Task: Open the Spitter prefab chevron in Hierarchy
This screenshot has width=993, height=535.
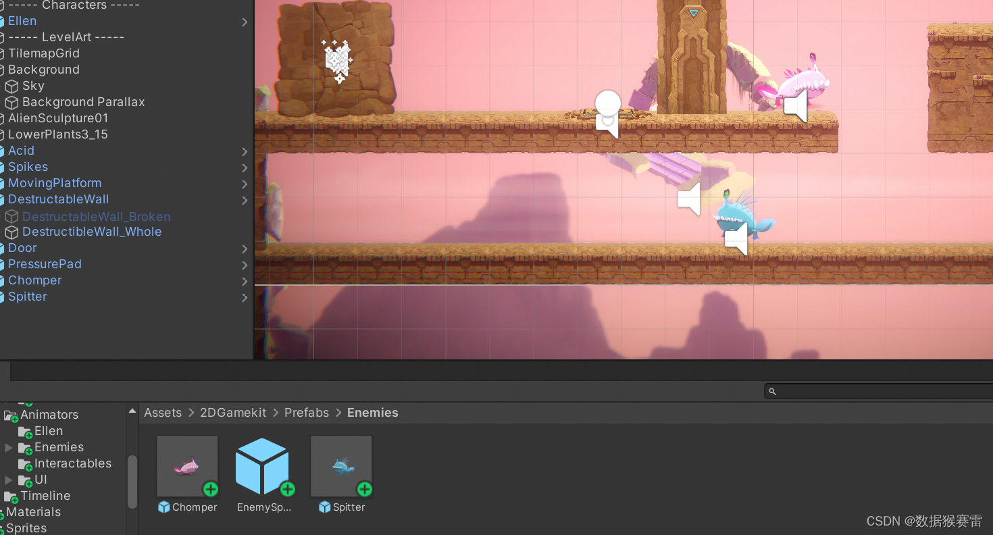Action: pyautogui.click(x=245, y=298)
